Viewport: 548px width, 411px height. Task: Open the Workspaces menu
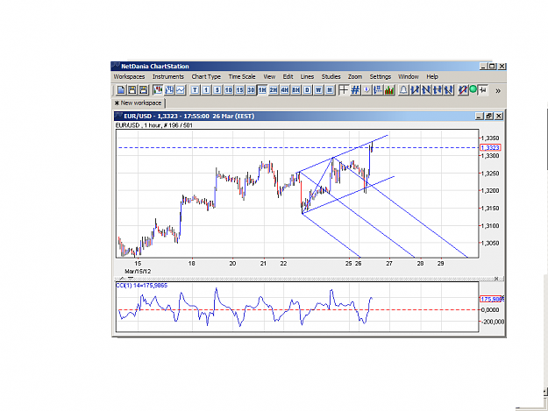pos(129,76)
